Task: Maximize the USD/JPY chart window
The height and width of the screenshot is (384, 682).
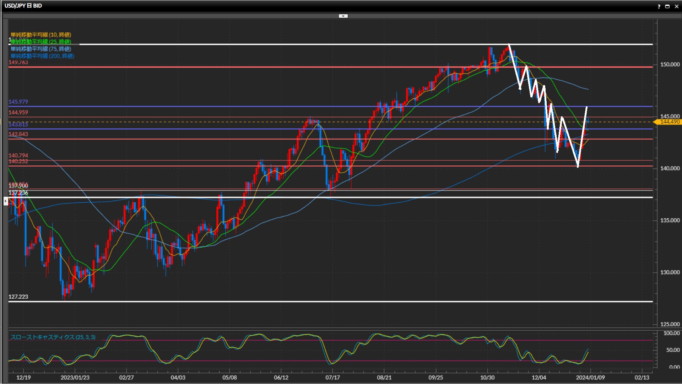Action: [667, 6]
